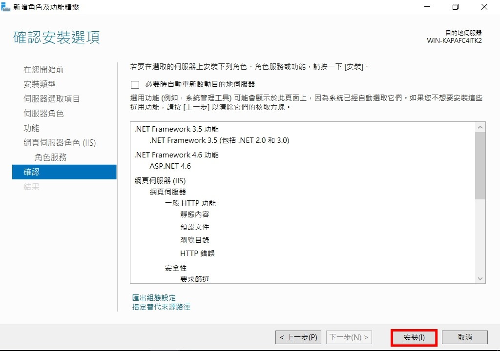Select the HTTP 錯誤 row
Image resolution: width=500 pixels, height=351 pixels.
(197, 253)
